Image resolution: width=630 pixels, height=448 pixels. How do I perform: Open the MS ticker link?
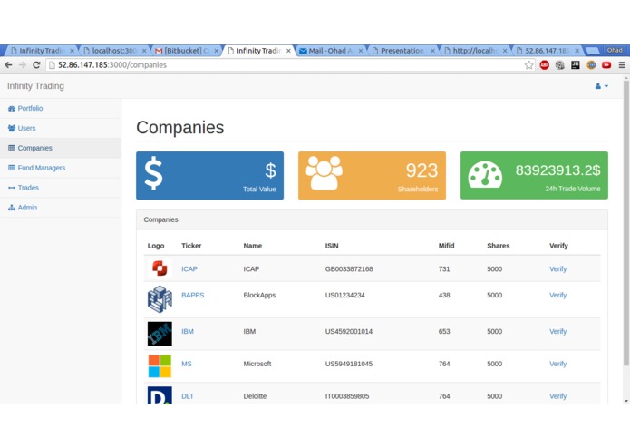pyautogui.click(x=187, y=364)
